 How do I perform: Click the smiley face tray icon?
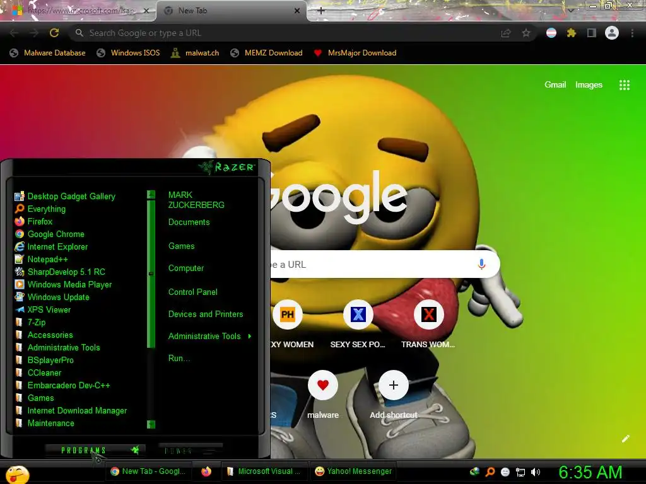tap(505, 472)
